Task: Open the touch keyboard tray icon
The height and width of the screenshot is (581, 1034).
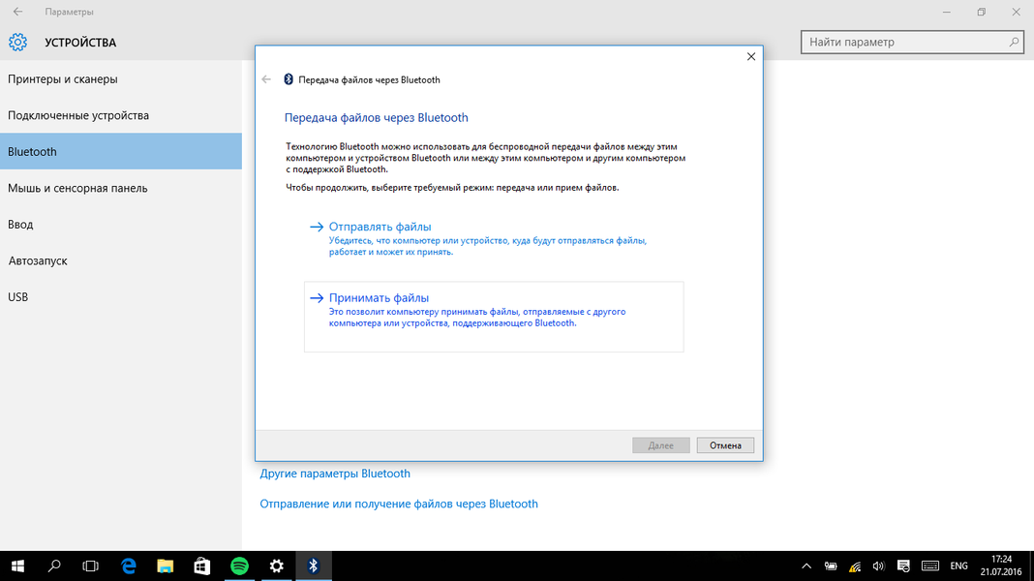Action: 930,566
